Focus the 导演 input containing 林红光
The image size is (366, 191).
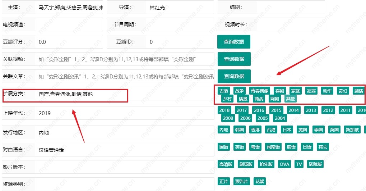pyautogui.click(x=180, y=7)
